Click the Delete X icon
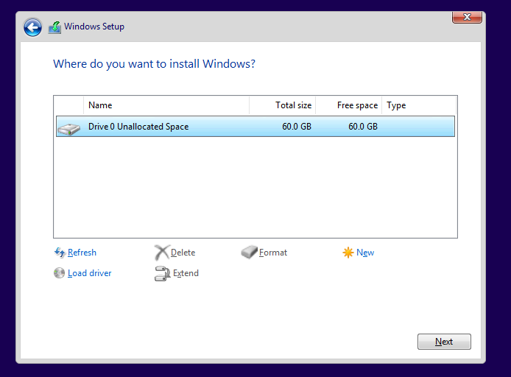The height and width of the screenshot is (377, 511). click(162, 253)
